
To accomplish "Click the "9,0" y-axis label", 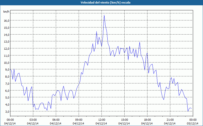I will [x=7, y=70].
